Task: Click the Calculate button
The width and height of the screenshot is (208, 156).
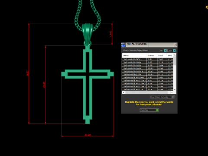Action: point(149,110)
